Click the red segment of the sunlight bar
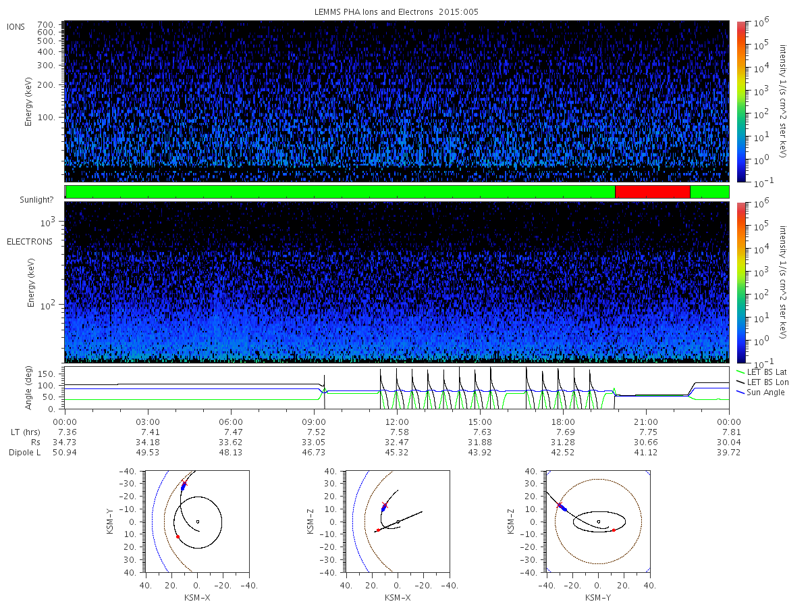Viewport: 810px width, 608px height. pyautogui.click(x=652, y=192)
